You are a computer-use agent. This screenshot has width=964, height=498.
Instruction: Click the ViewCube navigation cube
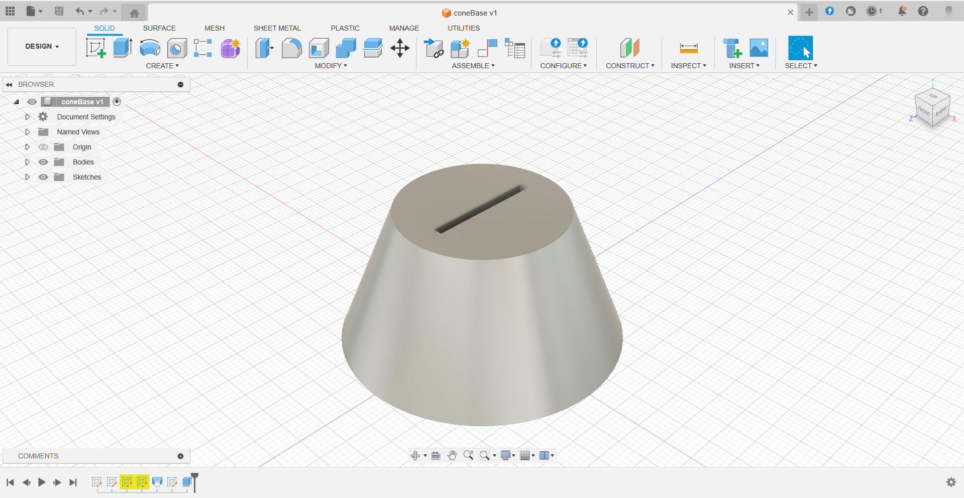[932, 108]
